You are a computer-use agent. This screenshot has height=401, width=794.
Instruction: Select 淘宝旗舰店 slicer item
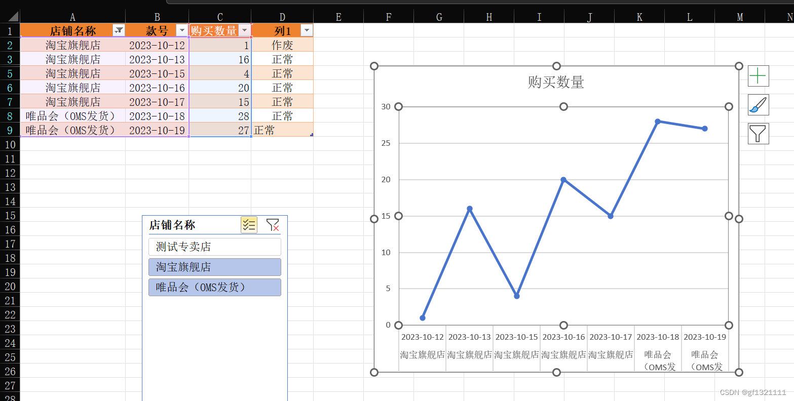point(215,267)
